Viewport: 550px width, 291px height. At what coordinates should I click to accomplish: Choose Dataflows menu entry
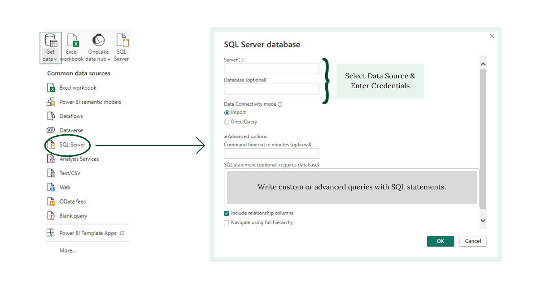click(71, 116)
